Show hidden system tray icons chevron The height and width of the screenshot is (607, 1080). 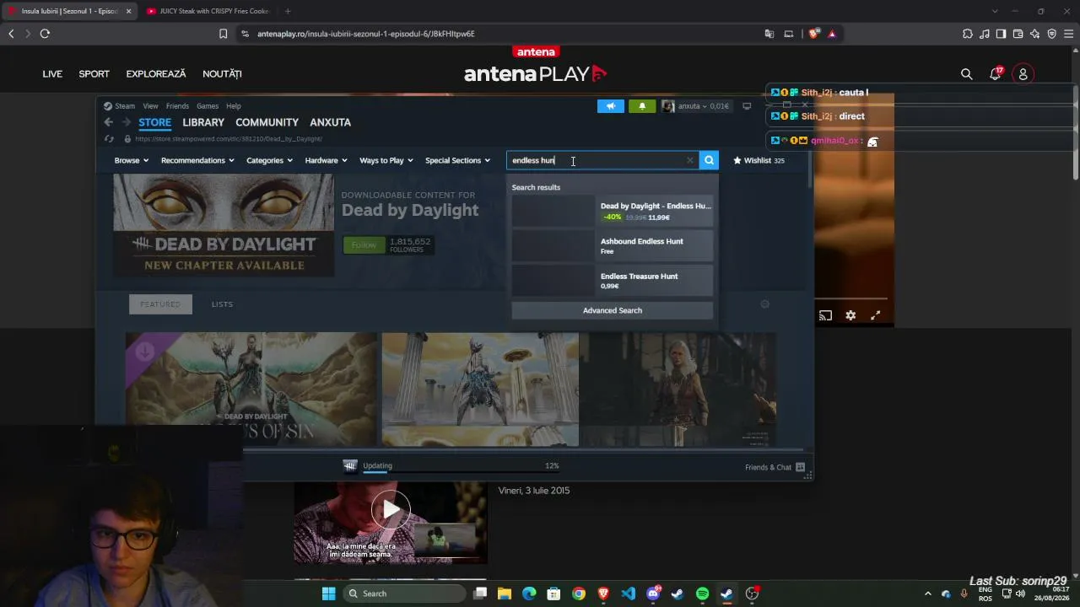tap(928, 594)
